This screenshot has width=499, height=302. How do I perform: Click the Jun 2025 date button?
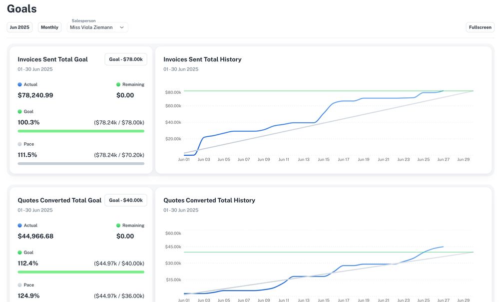click(x=19, y=27)
